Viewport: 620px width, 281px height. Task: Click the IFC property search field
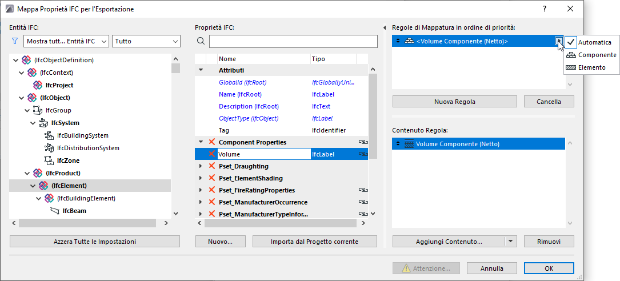point(293,41)
